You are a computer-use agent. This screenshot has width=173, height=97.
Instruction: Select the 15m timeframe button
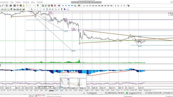pos(96,6)
